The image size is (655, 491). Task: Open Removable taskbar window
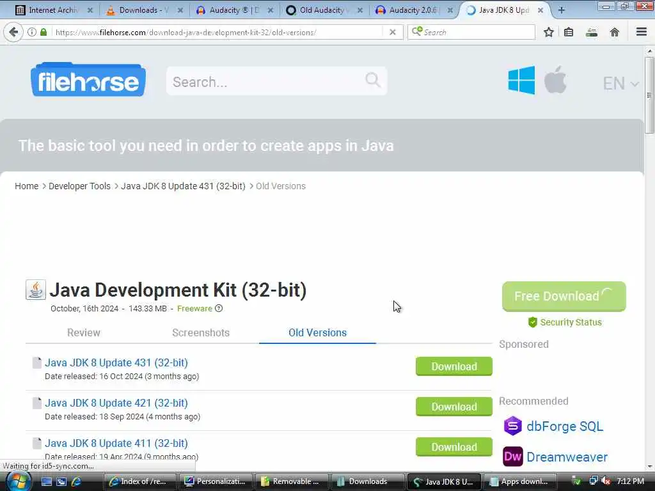pyautogui.click(x=291, y=481)
